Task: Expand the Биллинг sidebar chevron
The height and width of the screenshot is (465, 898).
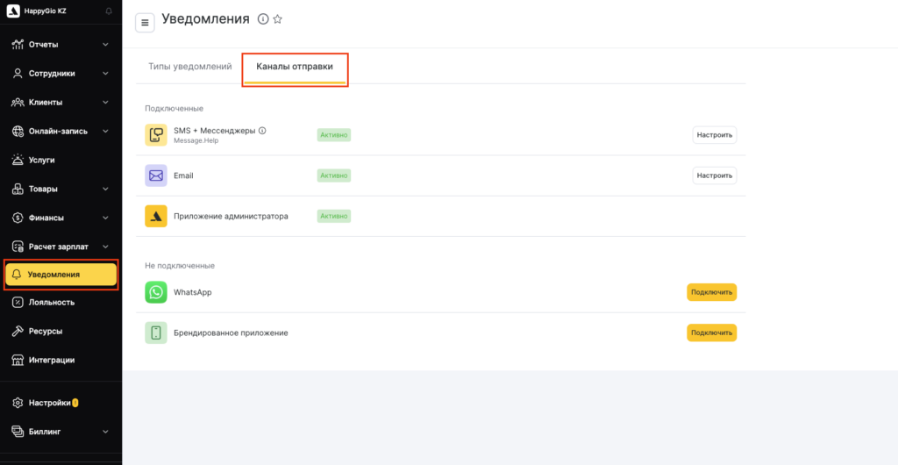Action: [105, 432]
